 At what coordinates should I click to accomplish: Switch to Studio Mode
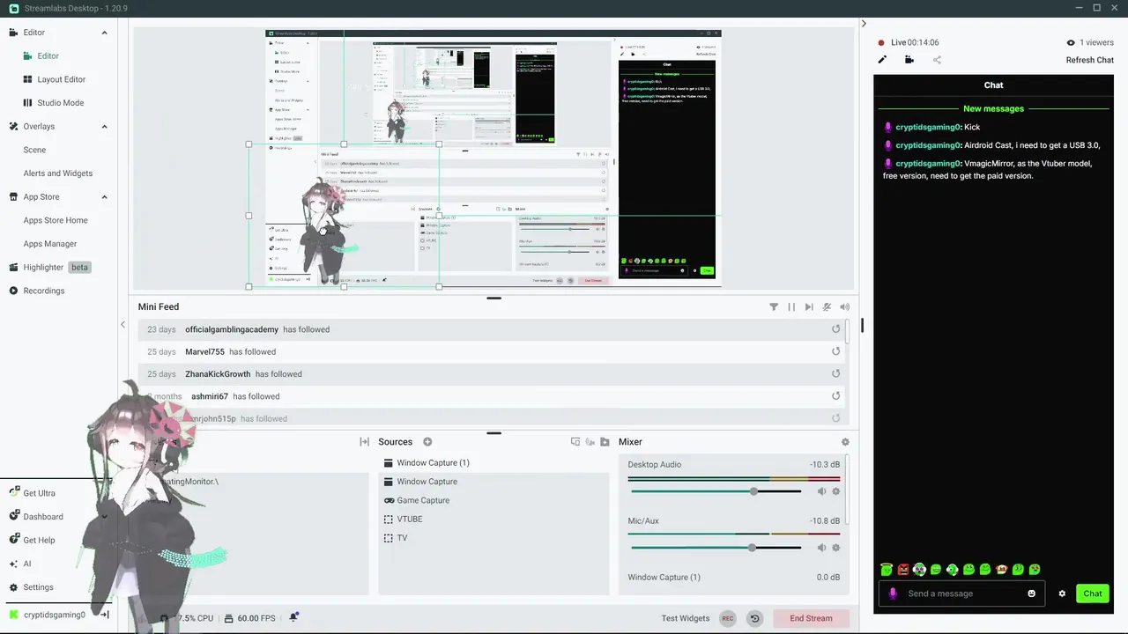click(x=60, y=103)
